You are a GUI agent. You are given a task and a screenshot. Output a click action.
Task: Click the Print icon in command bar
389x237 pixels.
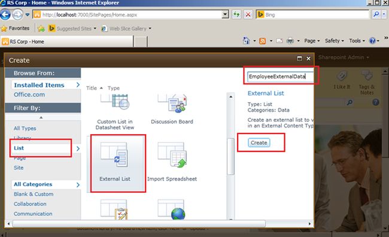coord(290,41)
